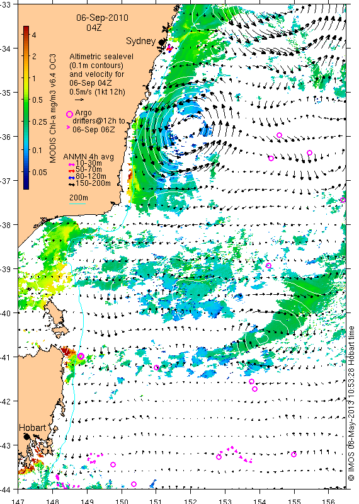This screenshot has height=504, width=359.
Task: Select bold Argo float off Tasmania at 41S
Action: [x=81, y=356]
